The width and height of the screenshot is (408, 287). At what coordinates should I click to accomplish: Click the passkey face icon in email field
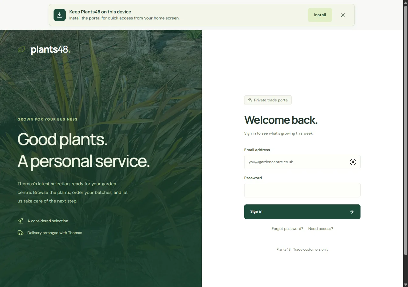pos(353,162)
